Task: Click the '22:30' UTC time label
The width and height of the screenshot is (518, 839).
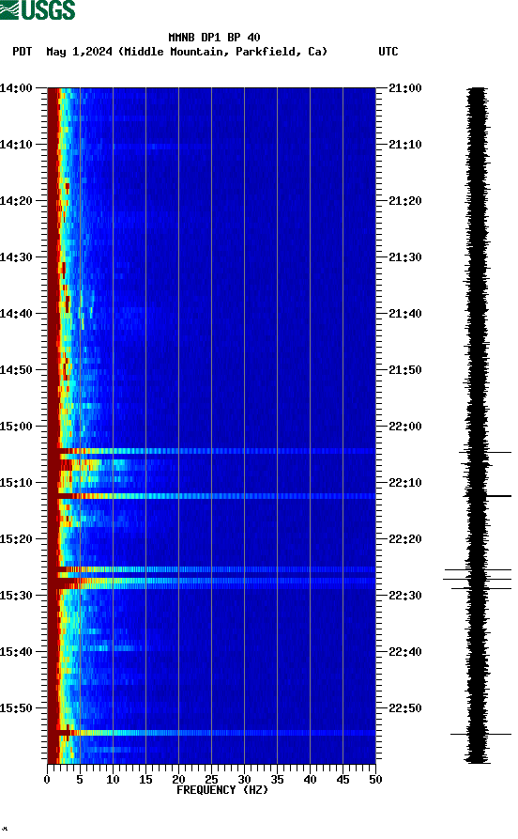Action: [405, 596]
